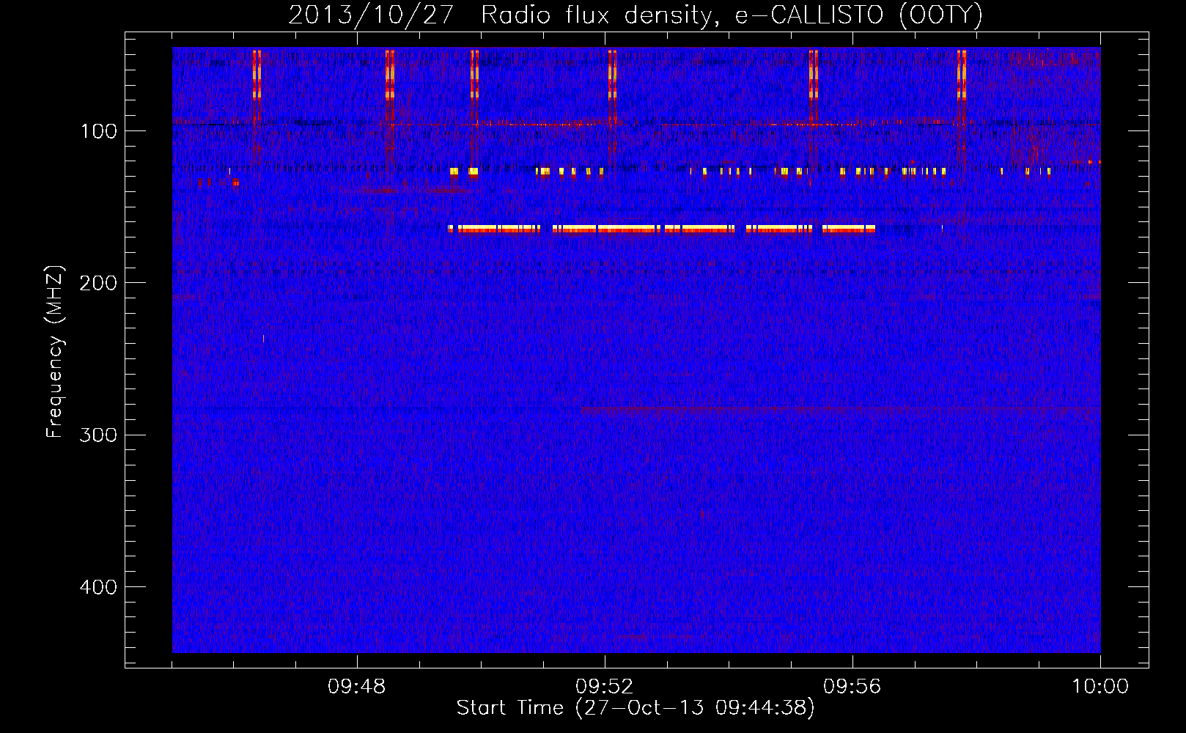Click the 10:00 time tick label
The width and height of the screenshot is (1186, 733).
click(x=1100, y=687)
